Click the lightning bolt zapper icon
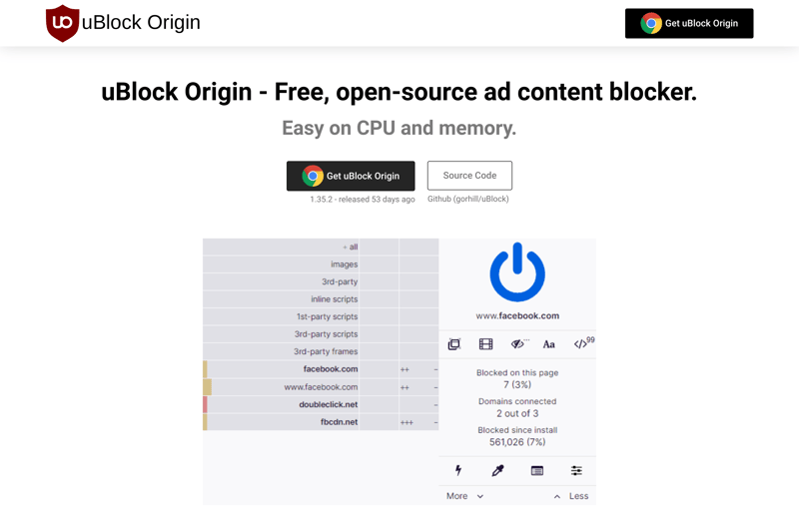 [x=458, y=470]
